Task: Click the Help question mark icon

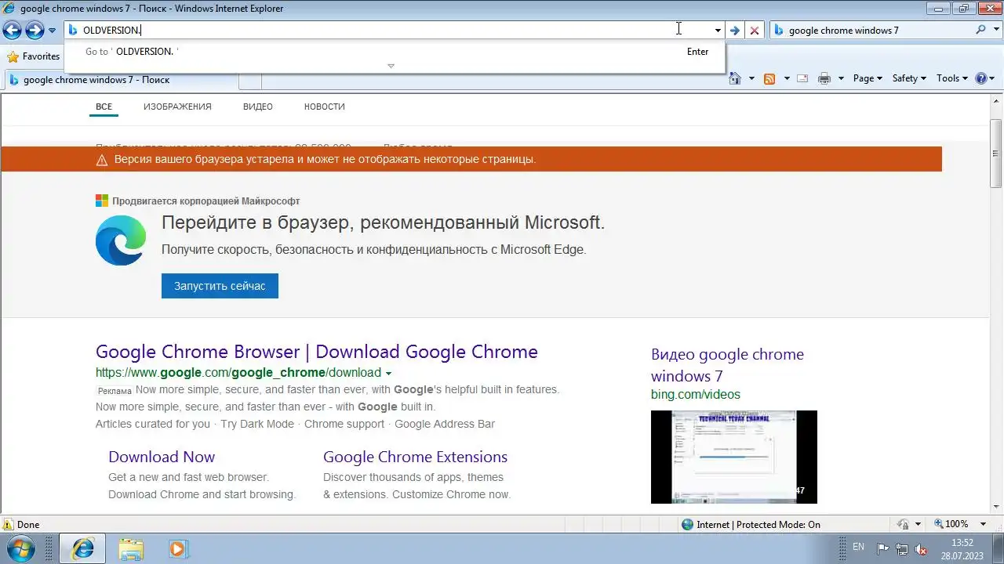Action: 980,78
